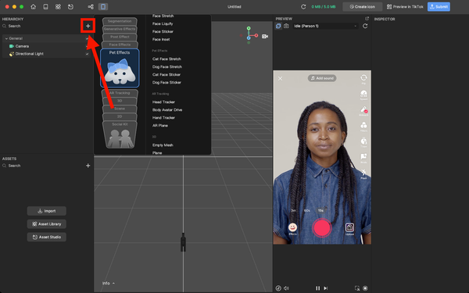Image resolution: width=469 pixels, height=293 pixels.
Task: Select the 3D category card
Action: tap(120, 101)
